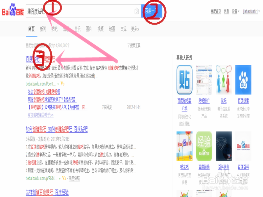263x197 pixels.
Task: Open 贴吧推广 link
Action: [x=204, y=101]
